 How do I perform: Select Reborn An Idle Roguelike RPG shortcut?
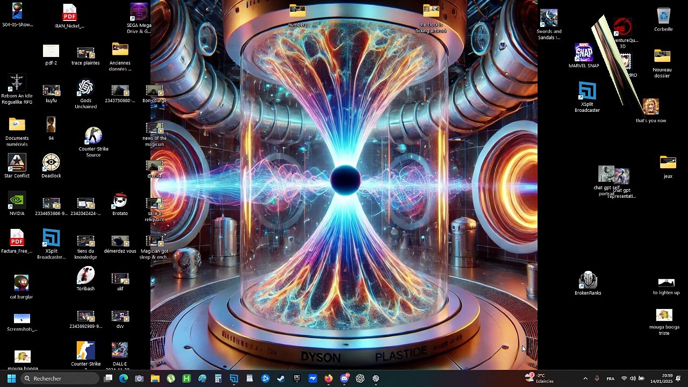click(x=17, y=89)
